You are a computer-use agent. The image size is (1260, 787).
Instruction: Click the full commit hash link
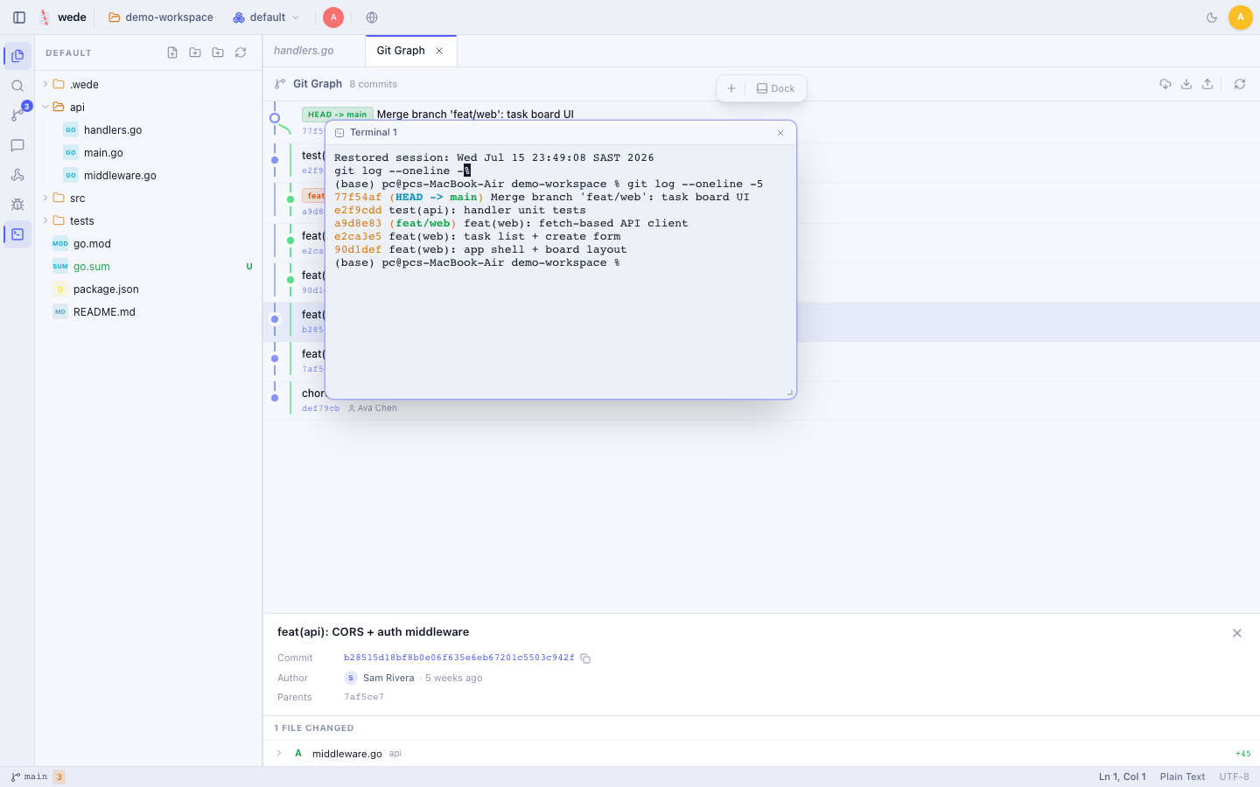459,658
